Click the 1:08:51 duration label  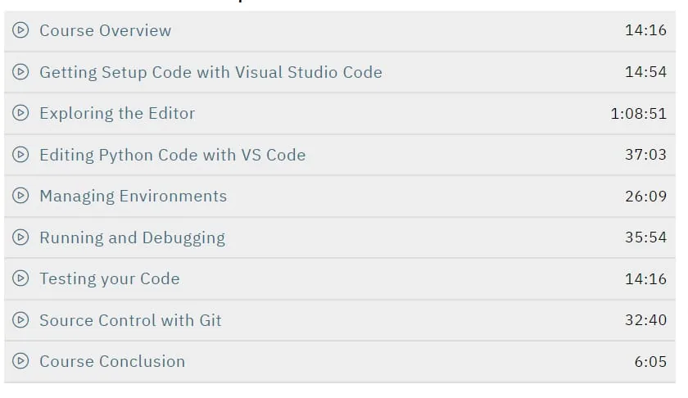click(x=638, y=114)
